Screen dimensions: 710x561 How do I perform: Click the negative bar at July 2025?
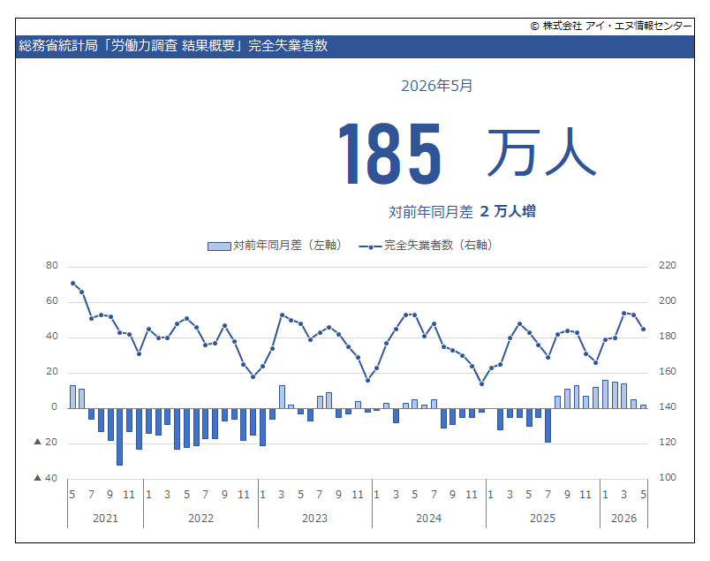[548, 426]
